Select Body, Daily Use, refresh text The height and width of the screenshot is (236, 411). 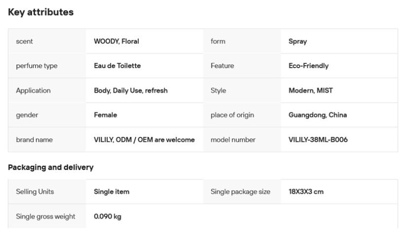click(131, 90)
